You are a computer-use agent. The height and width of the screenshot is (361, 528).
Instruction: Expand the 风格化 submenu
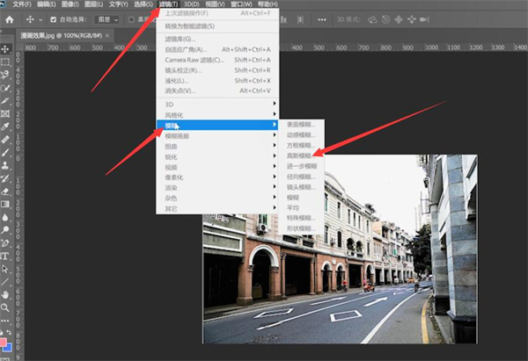pyautogui.click(x=217, y=114)
